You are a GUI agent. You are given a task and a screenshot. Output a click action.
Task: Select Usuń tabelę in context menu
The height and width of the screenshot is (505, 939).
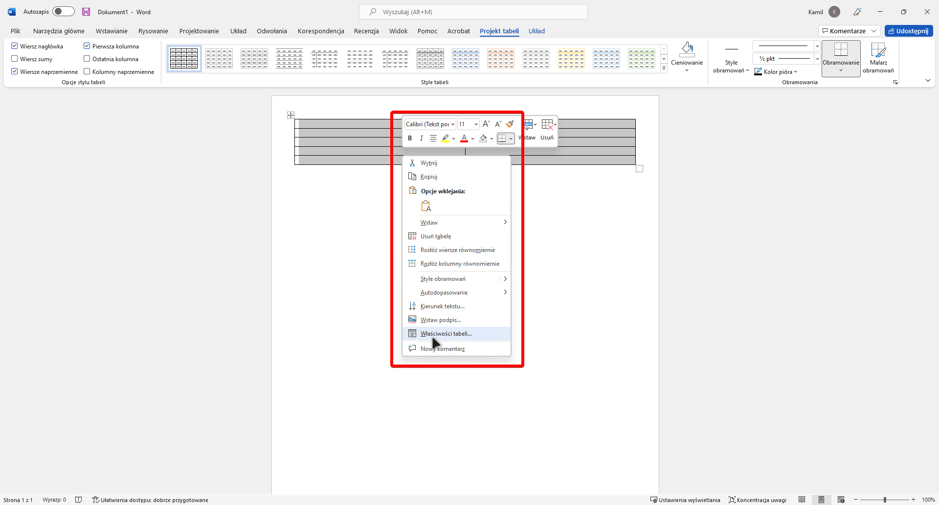coord(456,236)
